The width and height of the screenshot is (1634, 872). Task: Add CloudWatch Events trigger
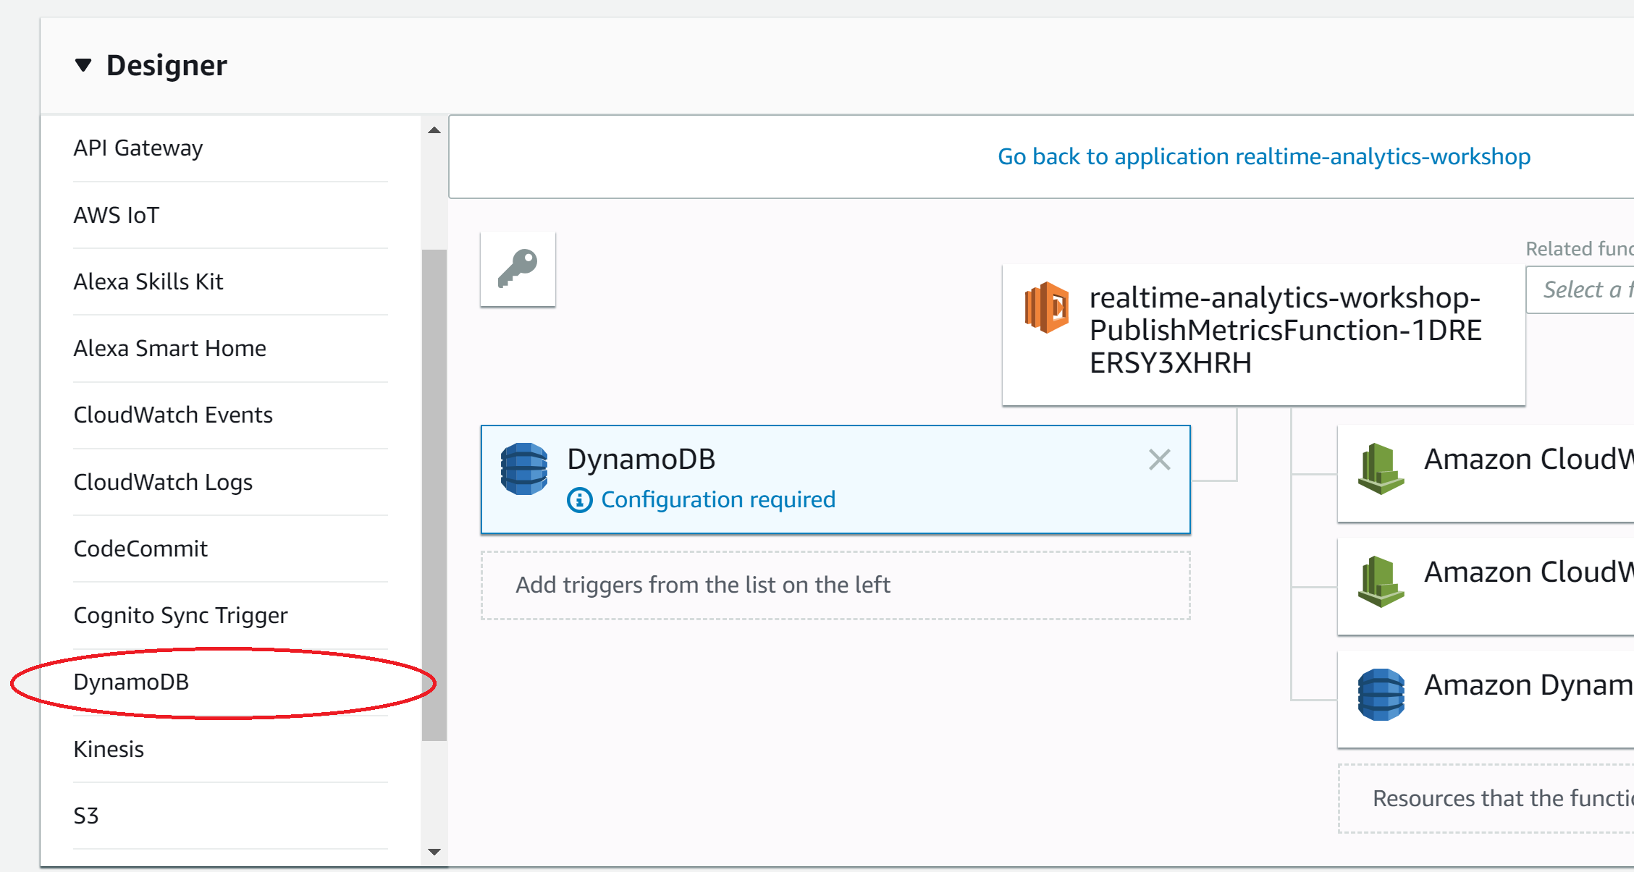[231, 415]
